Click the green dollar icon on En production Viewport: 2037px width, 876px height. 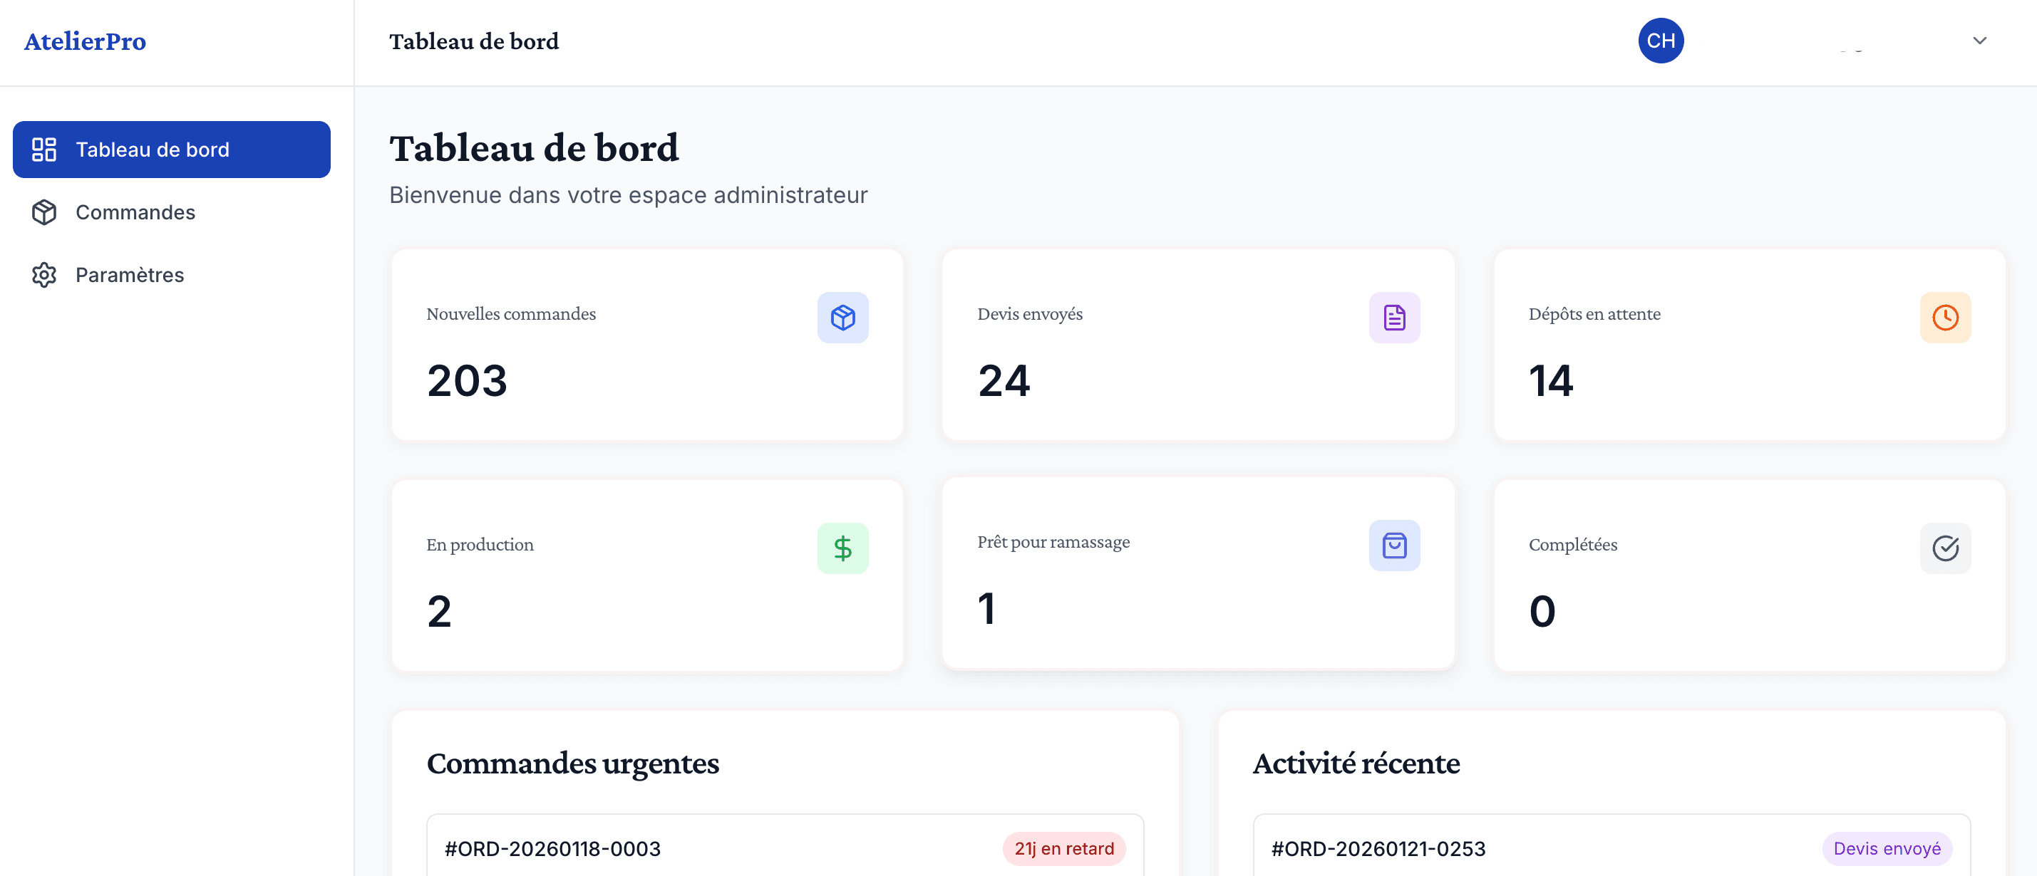point(842,548)
